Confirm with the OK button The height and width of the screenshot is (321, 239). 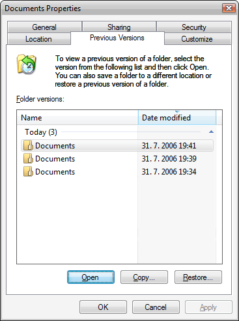click(103, 307)
